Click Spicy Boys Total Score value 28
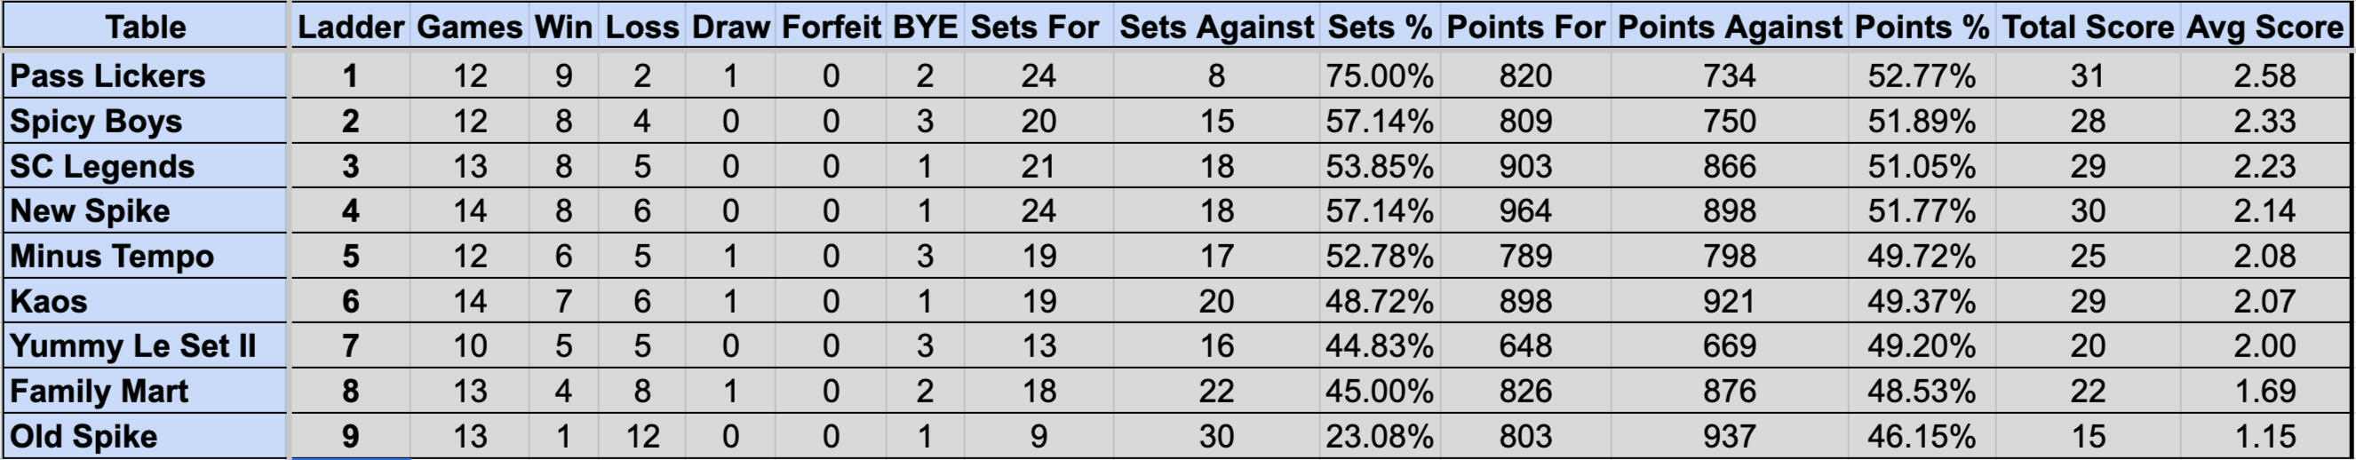The height and width of the screenshot is (460, 2356). coord(2088,121)
